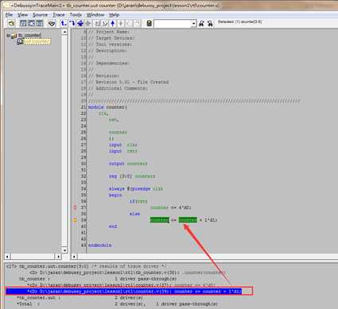The height and width of the screenshot is (309, 338).
Task: Click the grayed forward toolbar icon
Action: 137,23
